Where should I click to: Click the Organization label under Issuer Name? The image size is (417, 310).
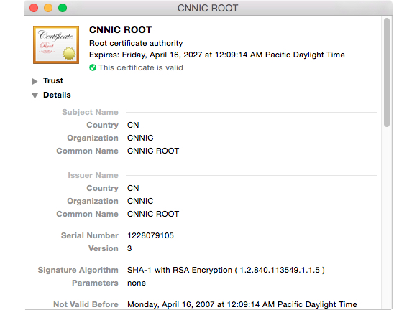(x=93, y=201)
